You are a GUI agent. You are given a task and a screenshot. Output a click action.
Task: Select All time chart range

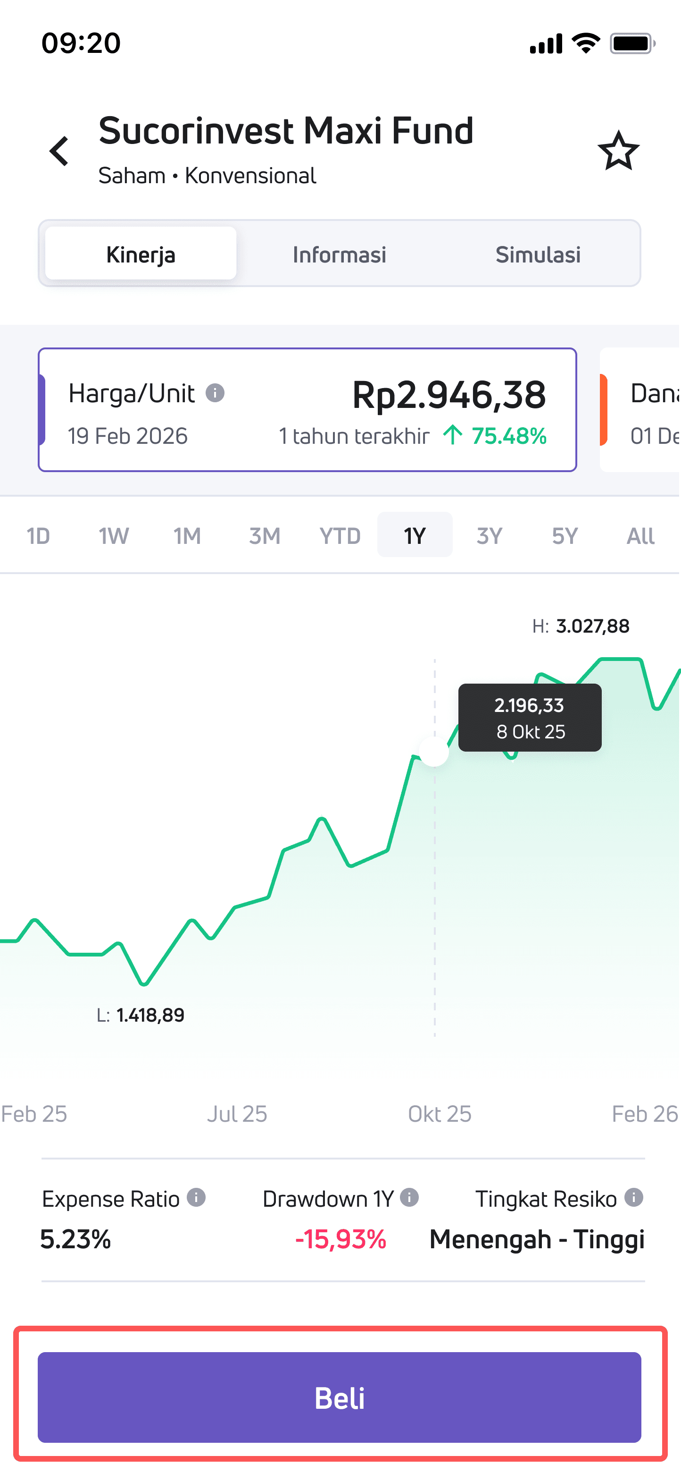(x=640, y=536)
